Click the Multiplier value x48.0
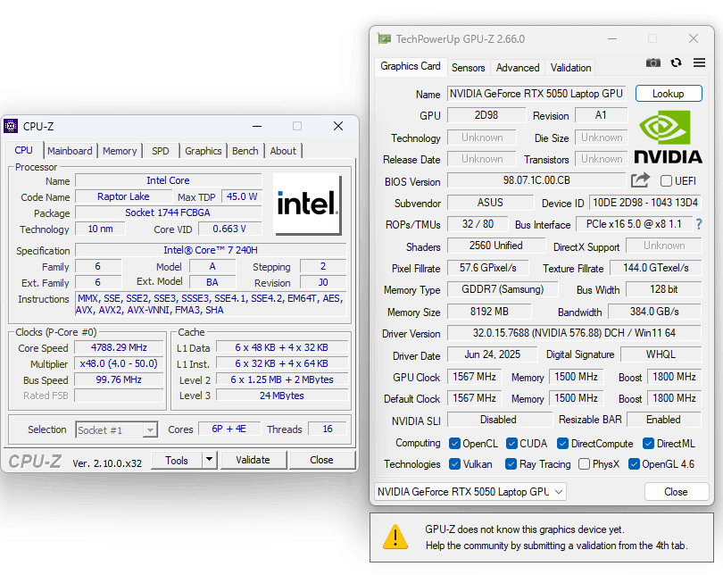The image size is (723, 575). click(119, 363)
